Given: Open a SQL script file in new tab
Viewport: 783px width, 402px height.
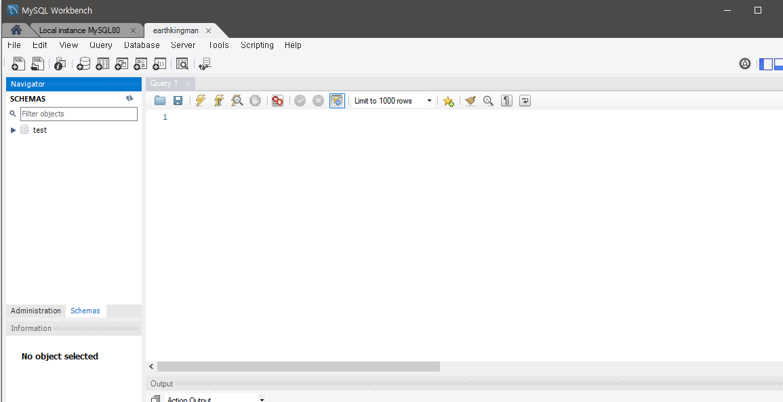Looking at the screenshot, I should pos(38,64).
